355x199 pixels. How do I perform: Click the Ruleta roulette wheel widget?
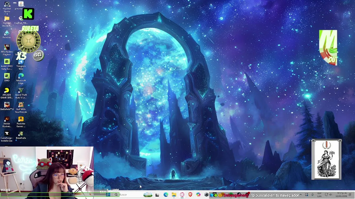click(x=29, y=41)
